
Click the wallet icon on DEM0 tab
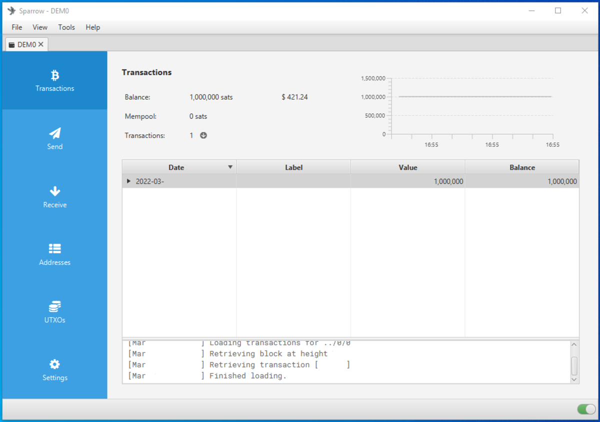click(x=11, y=45)
